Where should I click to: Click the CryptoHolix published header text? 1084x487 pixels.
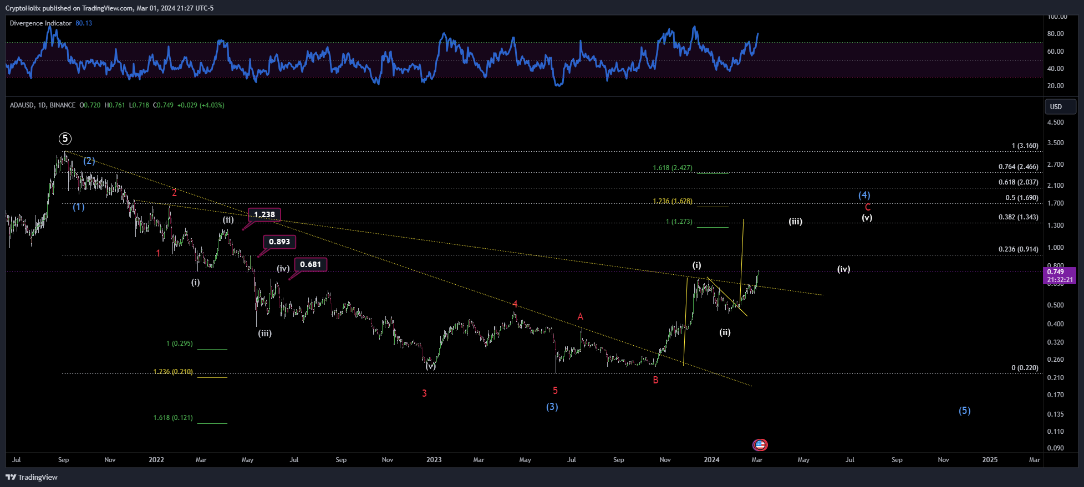coord(109,8)
